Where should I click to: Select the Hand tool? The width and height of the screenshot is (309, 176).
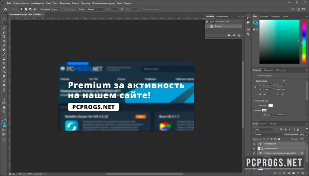[x=4, y=107]
